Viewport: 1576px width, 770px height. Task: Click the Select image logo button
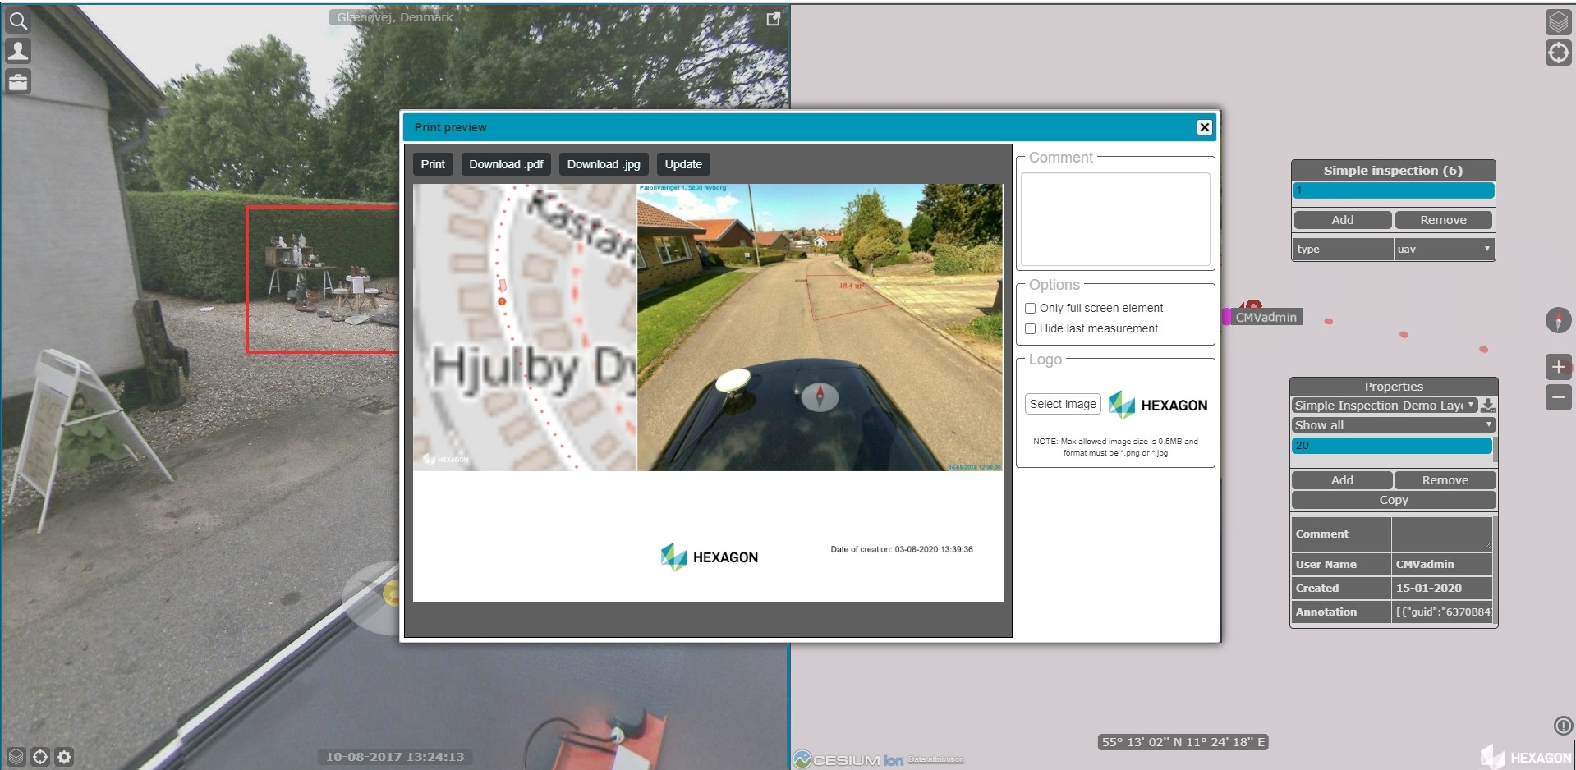coord(1063,404)
